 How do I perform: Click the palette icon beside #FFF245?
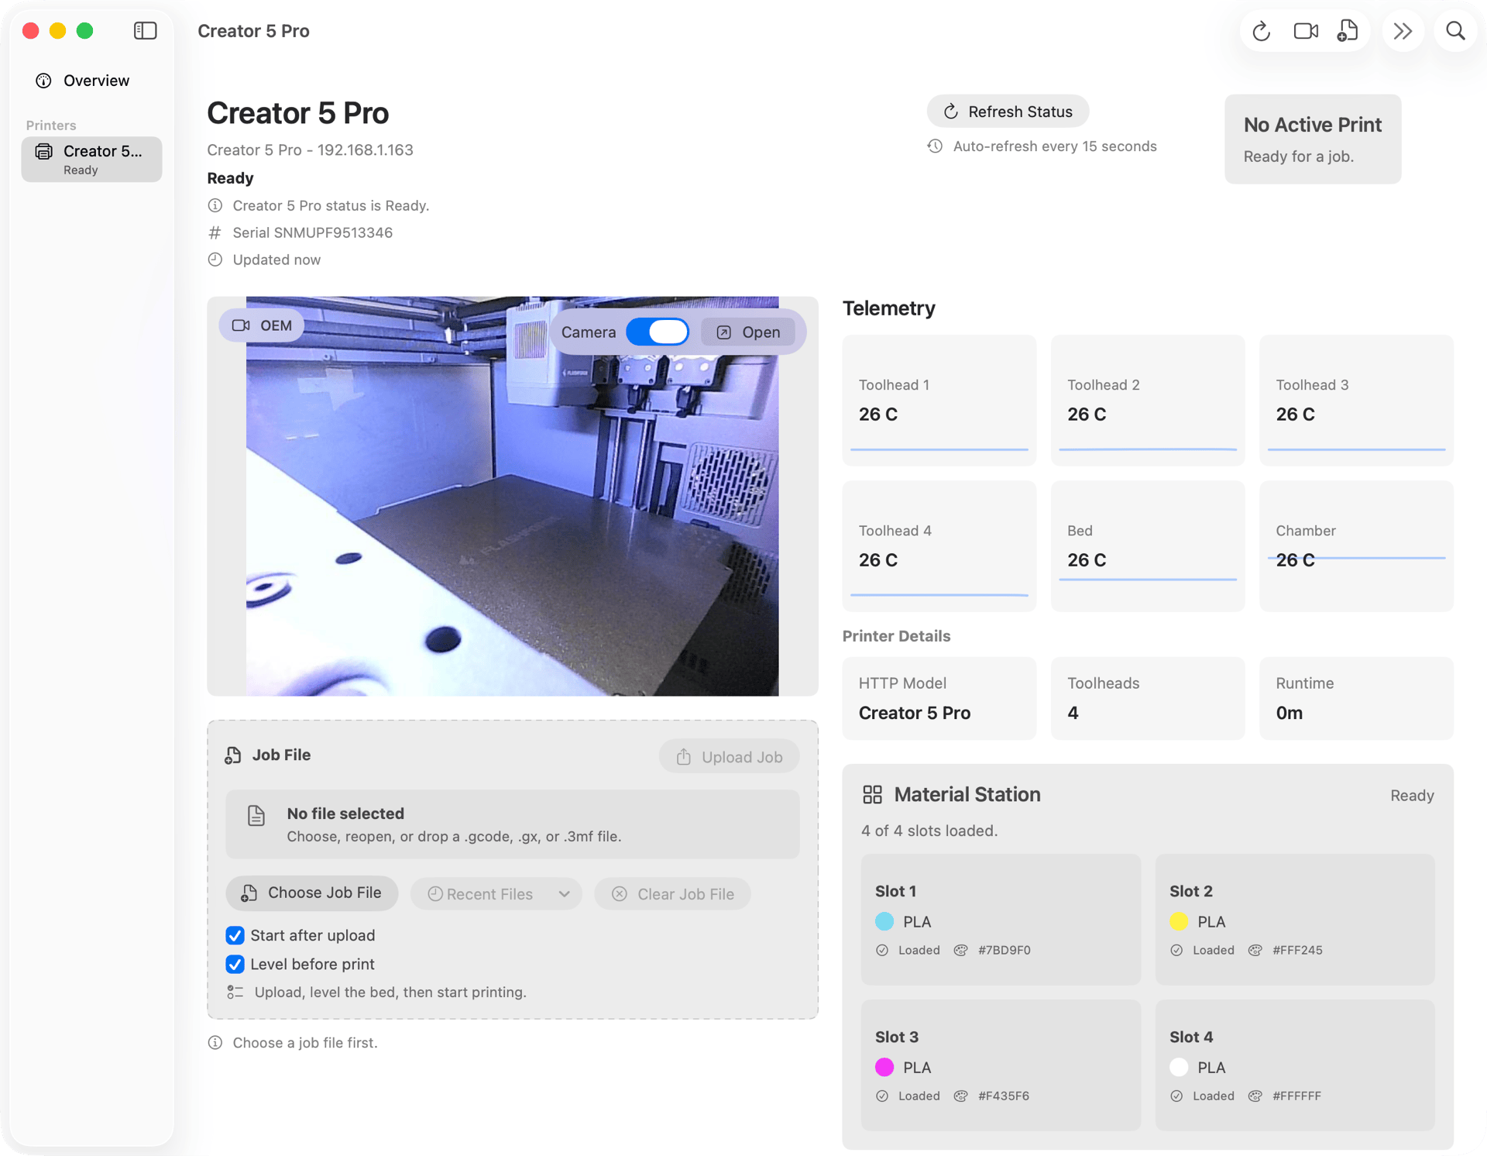[x=1255, y=951]
